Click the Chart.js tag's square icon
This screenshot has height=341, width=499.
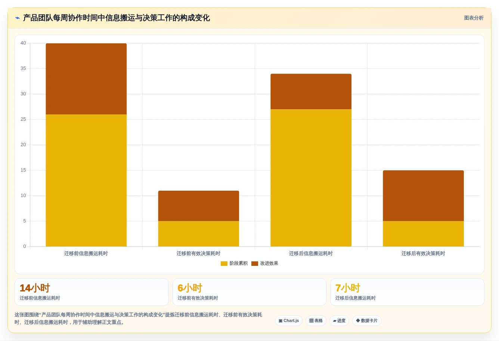281,321
